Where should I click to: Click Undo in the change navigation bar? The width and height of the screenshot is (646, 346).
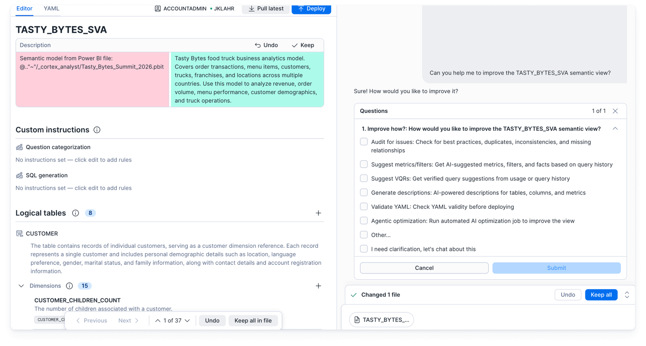[x=212, y=320]
